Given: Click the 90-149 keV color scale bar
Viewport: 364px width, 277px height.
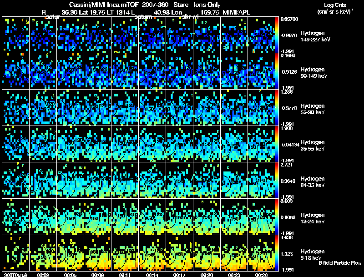Looking at the screenshot, I should pyautogui.click(x=277, y=71).
